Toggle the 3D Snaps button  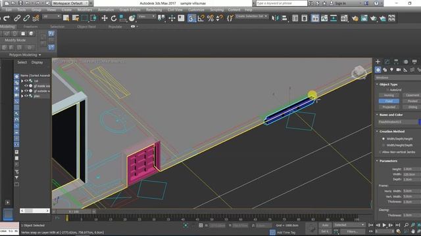click(x=191, y=18)
